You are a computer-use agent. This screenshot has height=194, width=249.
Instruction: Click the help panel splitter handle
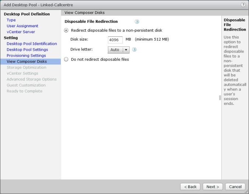point(220,98)
